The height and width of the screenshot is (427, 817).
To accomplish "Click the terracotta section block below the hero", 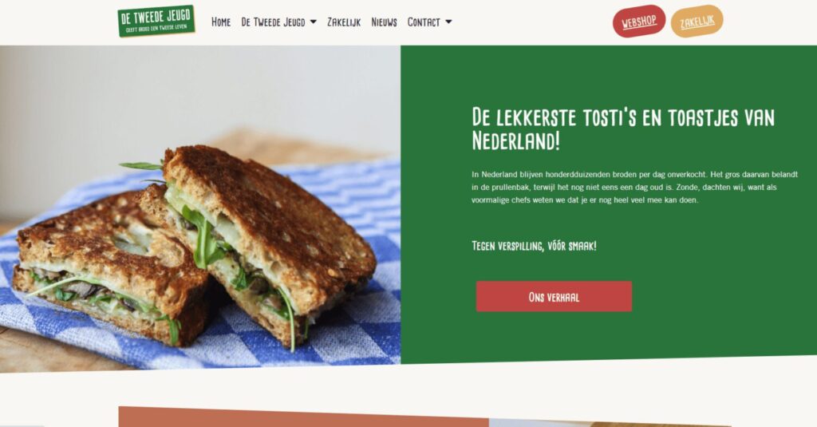I will click(x=303, y=417).
